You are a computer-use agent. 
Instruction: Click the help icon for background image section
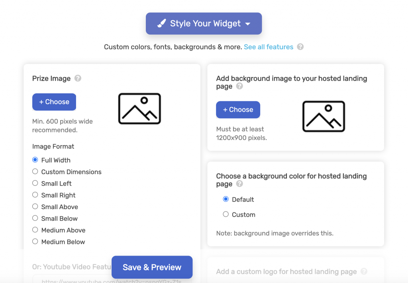[x=239, y=86]
